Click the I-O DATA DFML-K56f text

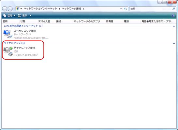point(25,55)
